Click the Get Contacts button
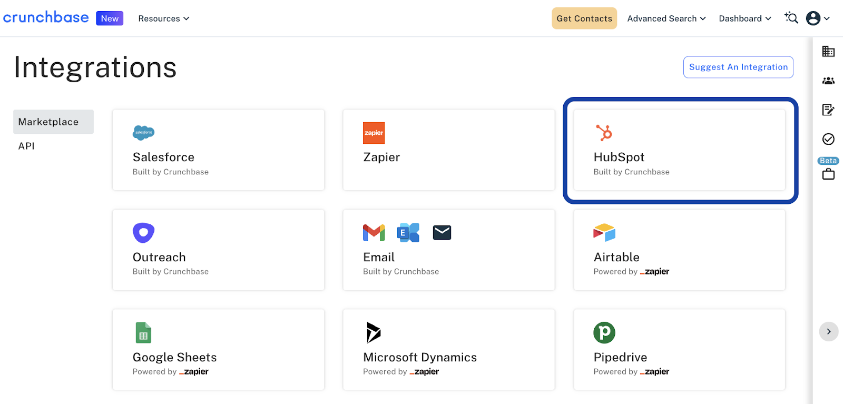 [x=584, y=18]
